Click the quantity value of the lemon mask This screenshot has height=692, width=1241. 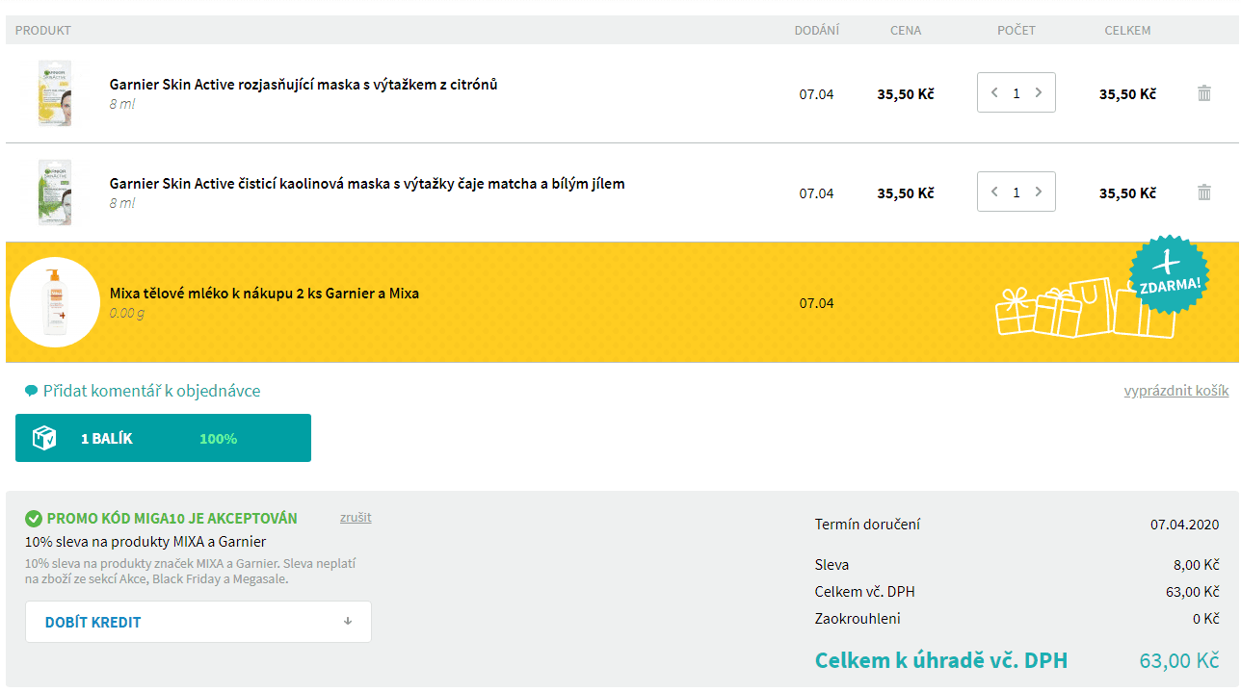tap(1017, 93)
